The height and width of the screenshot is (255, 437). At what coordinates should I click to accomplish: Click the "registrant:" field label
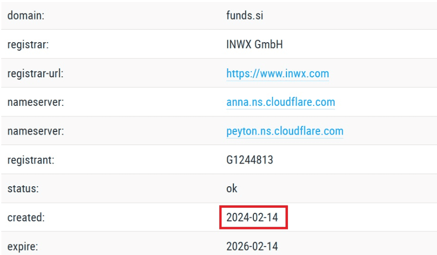click(31, 160)
